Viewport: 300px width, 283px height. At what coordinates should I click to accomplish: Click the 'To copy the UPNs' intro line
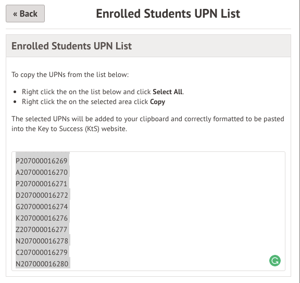(70, 74)
